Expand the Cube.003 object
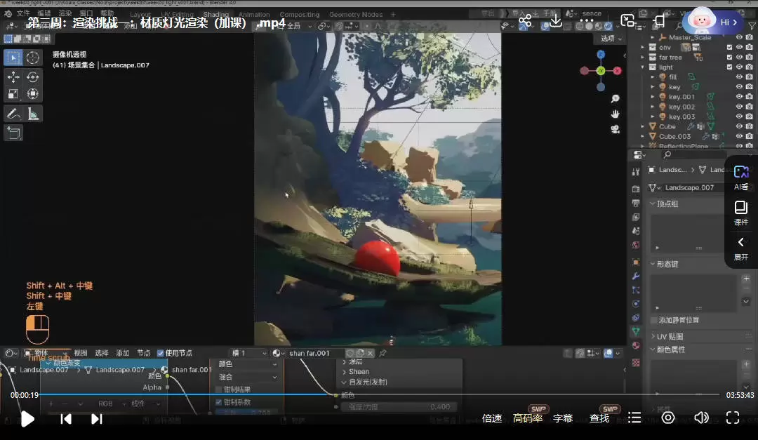 pyautogui.click(x=642, y=136)
